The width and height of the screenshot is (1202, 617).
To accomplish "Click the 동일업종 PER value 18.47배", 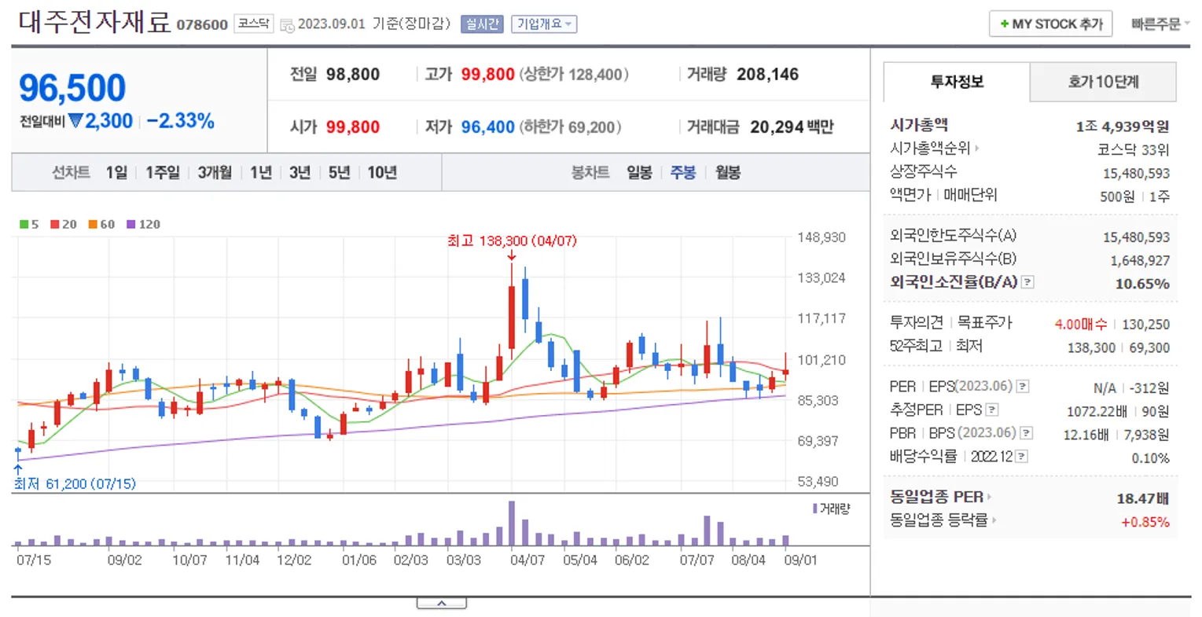I will tap(1143, 498).
